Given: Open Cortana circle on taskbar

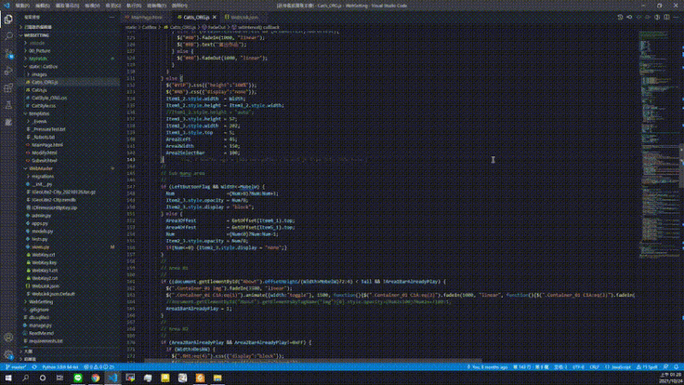Looking at the screenshot, I should 42,377.
